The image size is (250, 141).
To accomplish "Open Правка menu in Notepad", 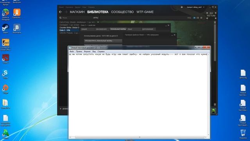I will coord(79,51).
